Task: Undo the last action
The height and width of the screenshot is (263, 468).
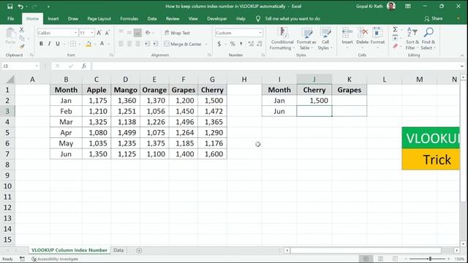Action: point(20,7)
